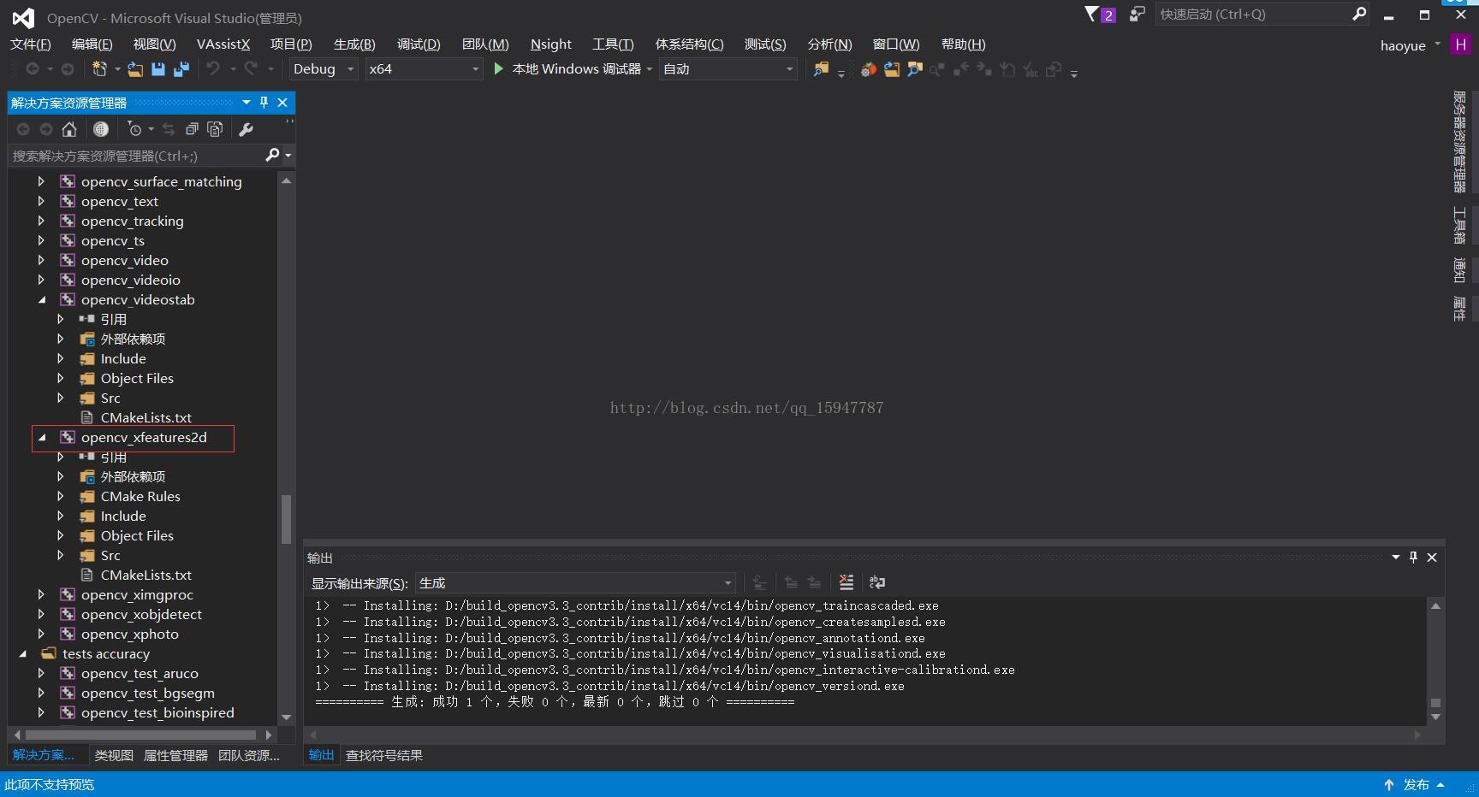Collapse the opencv_videostab project node
This screenshot has width=1479, height=797.
click(x=41, y=300)
